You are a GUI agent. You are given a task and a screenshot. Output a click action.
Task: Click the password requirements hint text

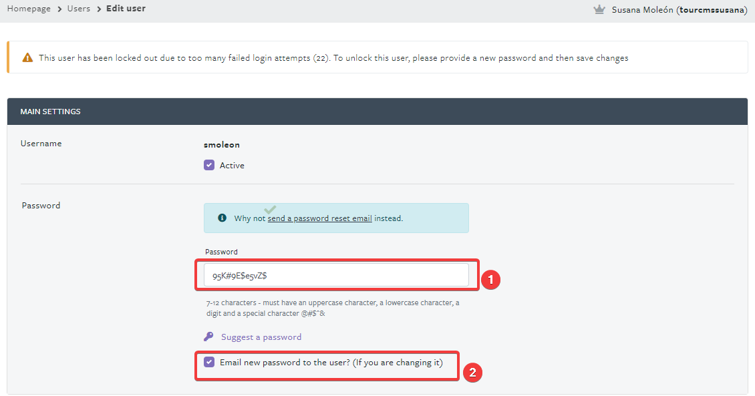coord(333,308)
